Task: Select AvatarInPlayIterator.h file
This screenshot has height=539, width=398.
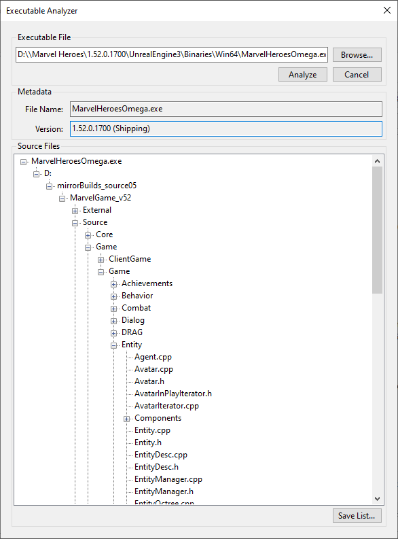Action: [x=173, y=394]
